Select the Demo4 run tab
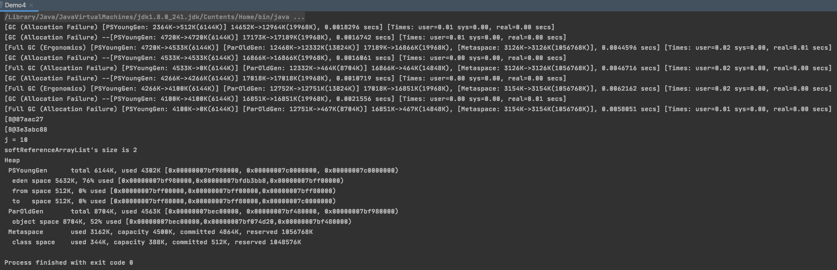Image resolution: width=837 pixels, height=270 pixels. pos(16,5)
